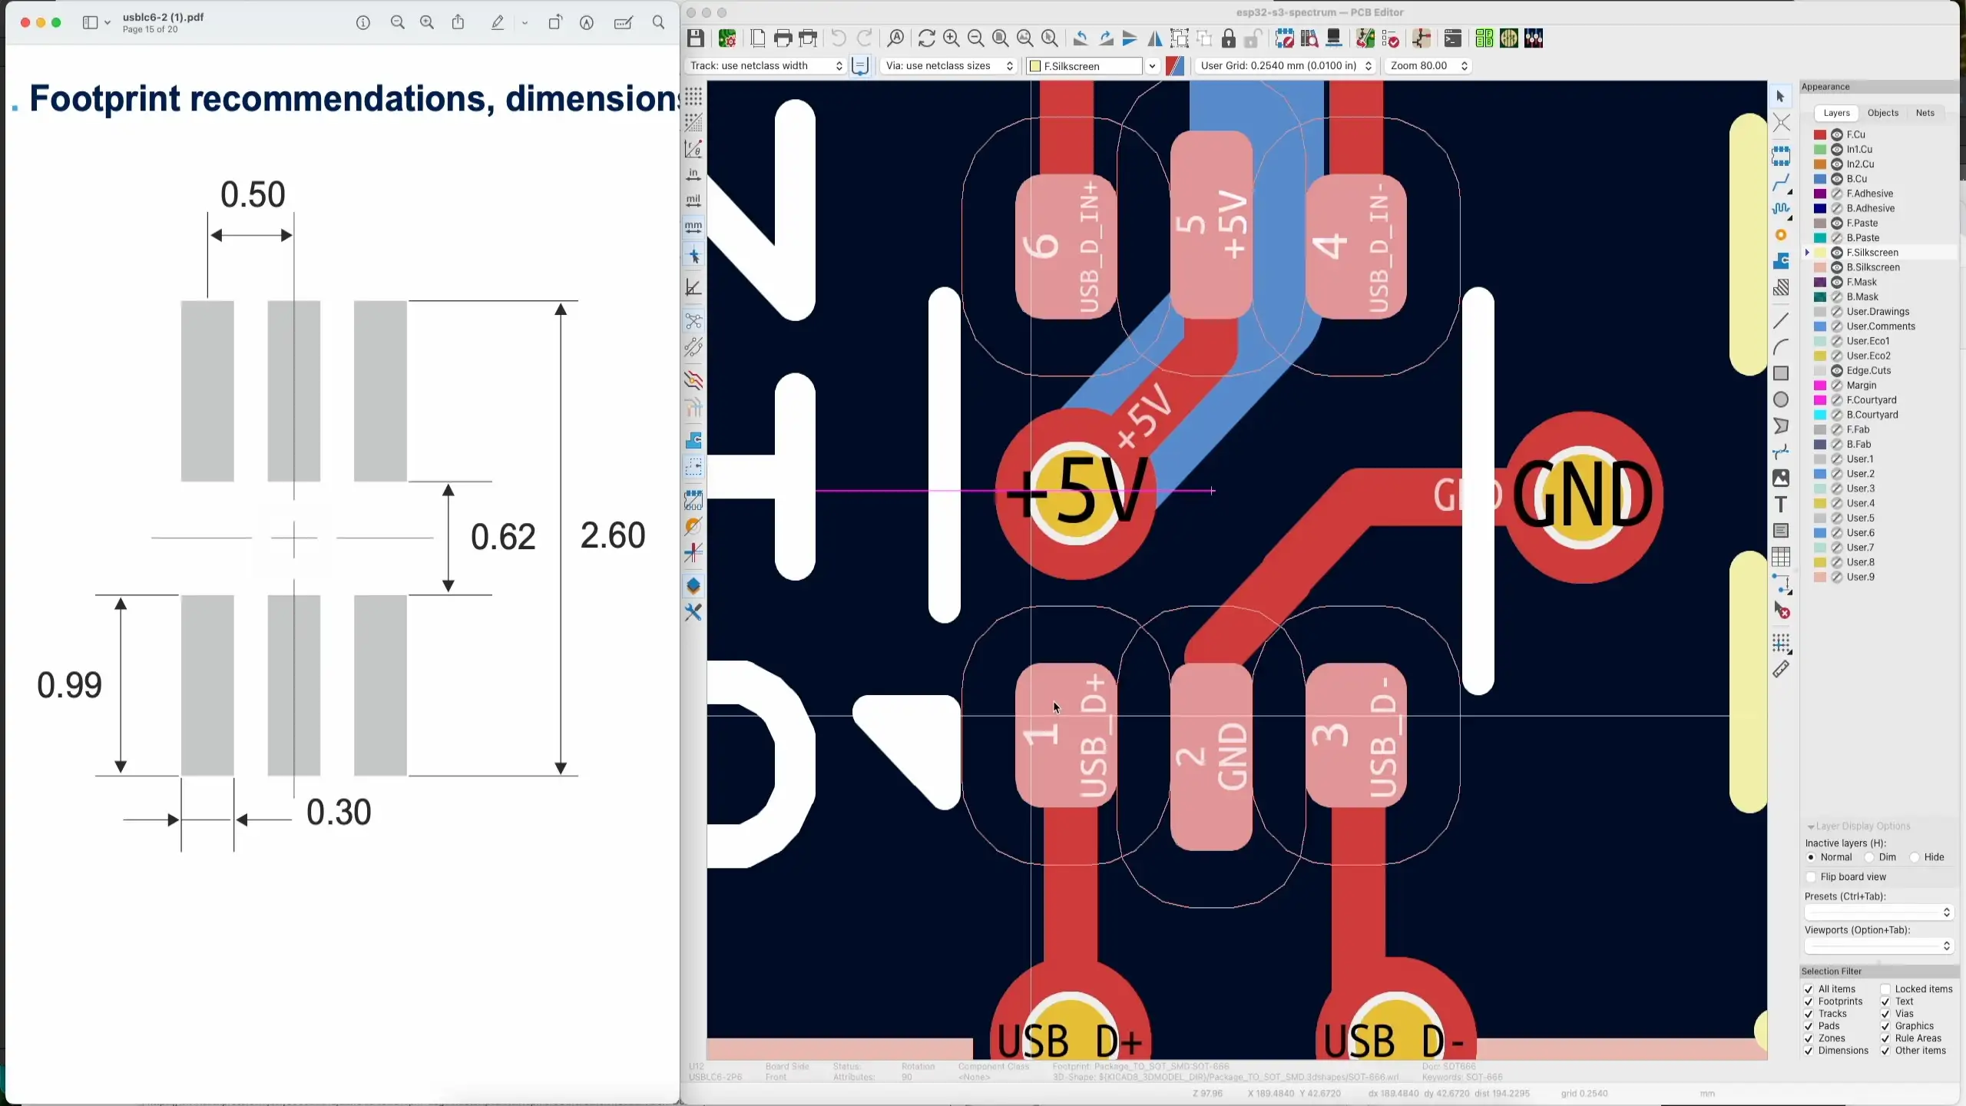Open the Zoom 80.00 dropdown
This screenshot has height=1106, width=1966.
tap(1463, 66)
